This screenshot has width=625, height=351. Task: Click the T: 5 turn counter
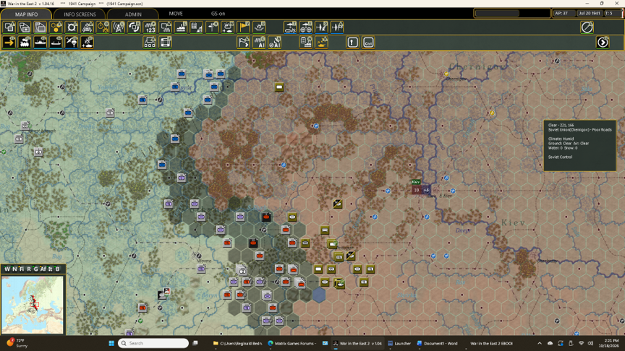611,13
